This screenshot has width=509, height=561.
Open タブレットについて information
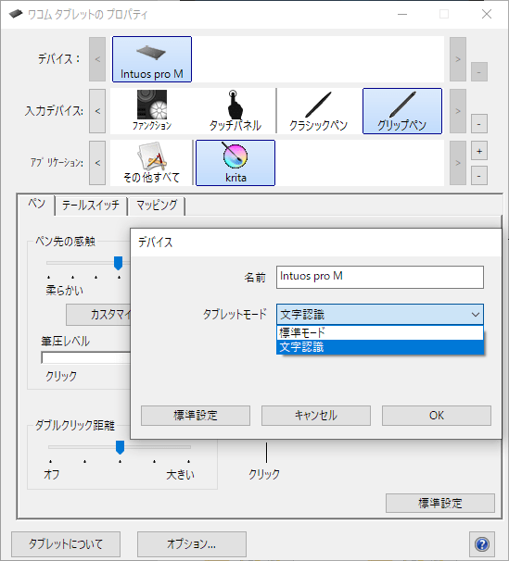coord(66,544)
